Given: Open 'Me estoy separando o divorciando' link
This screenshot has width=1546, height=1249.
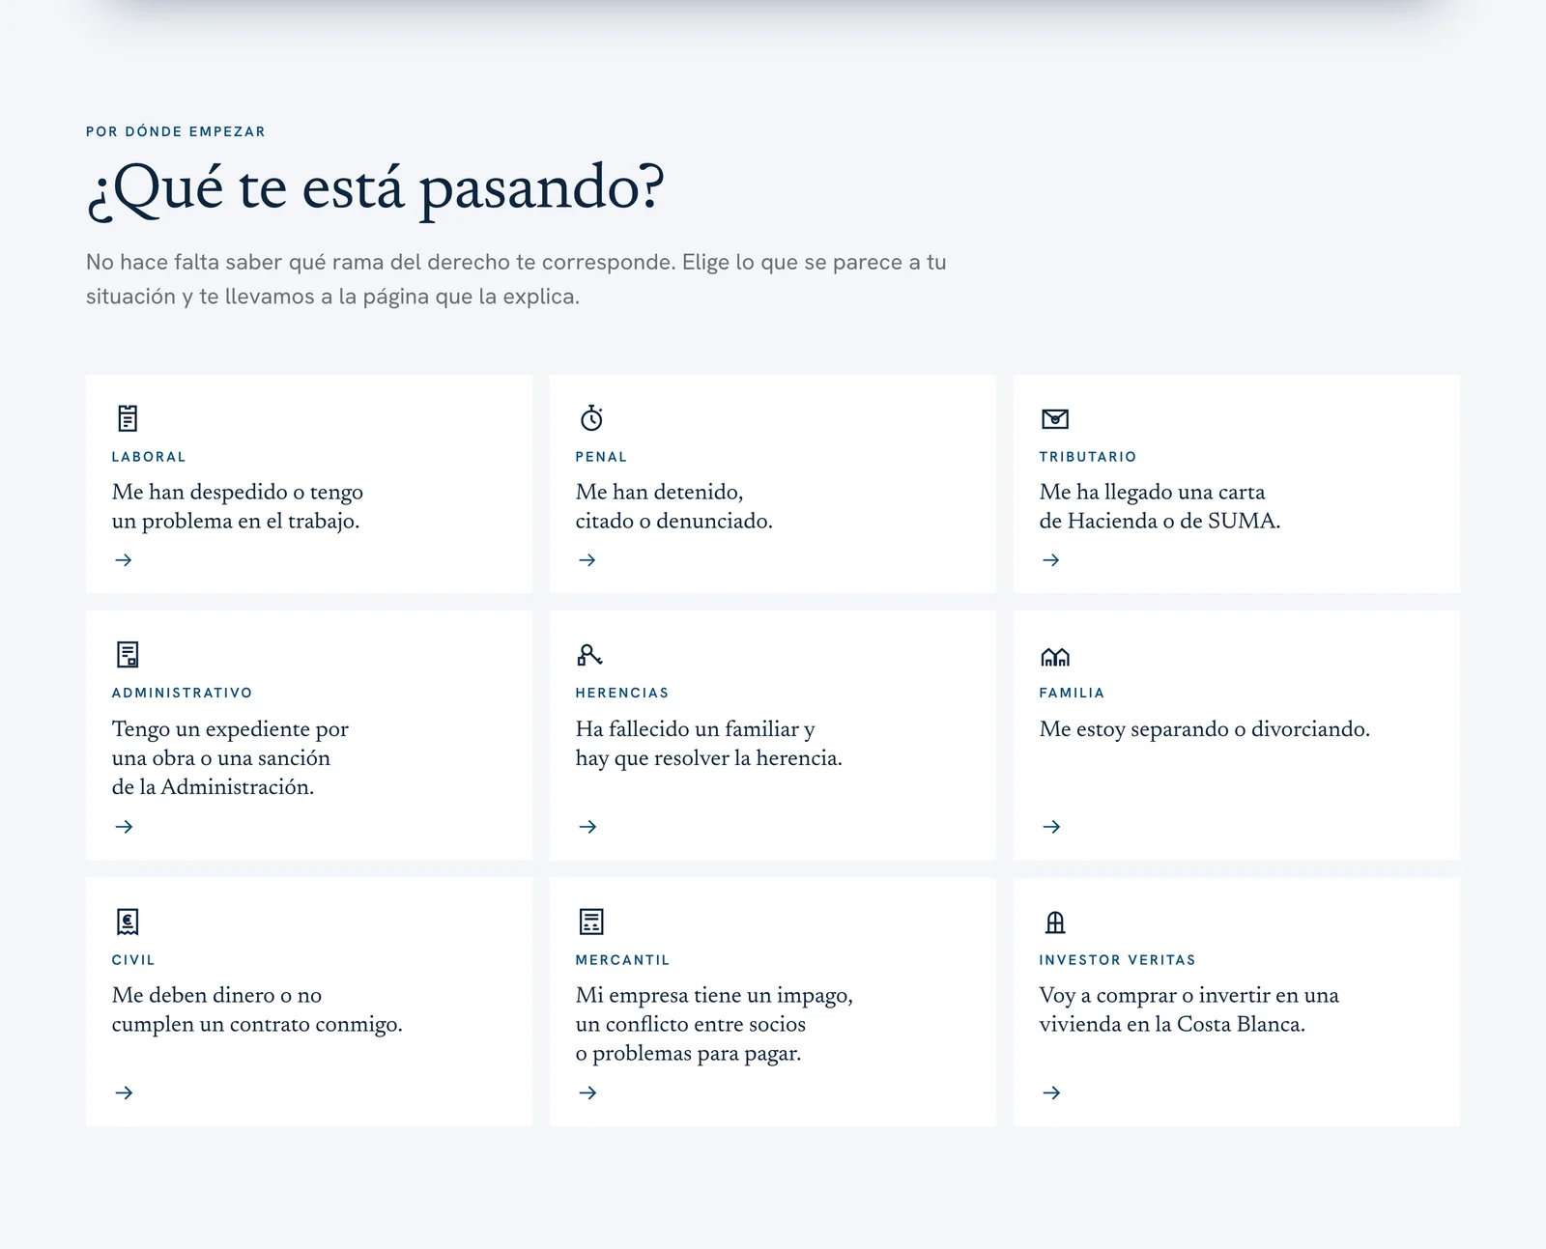Looking at the screenshot, I should click(x=1205, y=729).
